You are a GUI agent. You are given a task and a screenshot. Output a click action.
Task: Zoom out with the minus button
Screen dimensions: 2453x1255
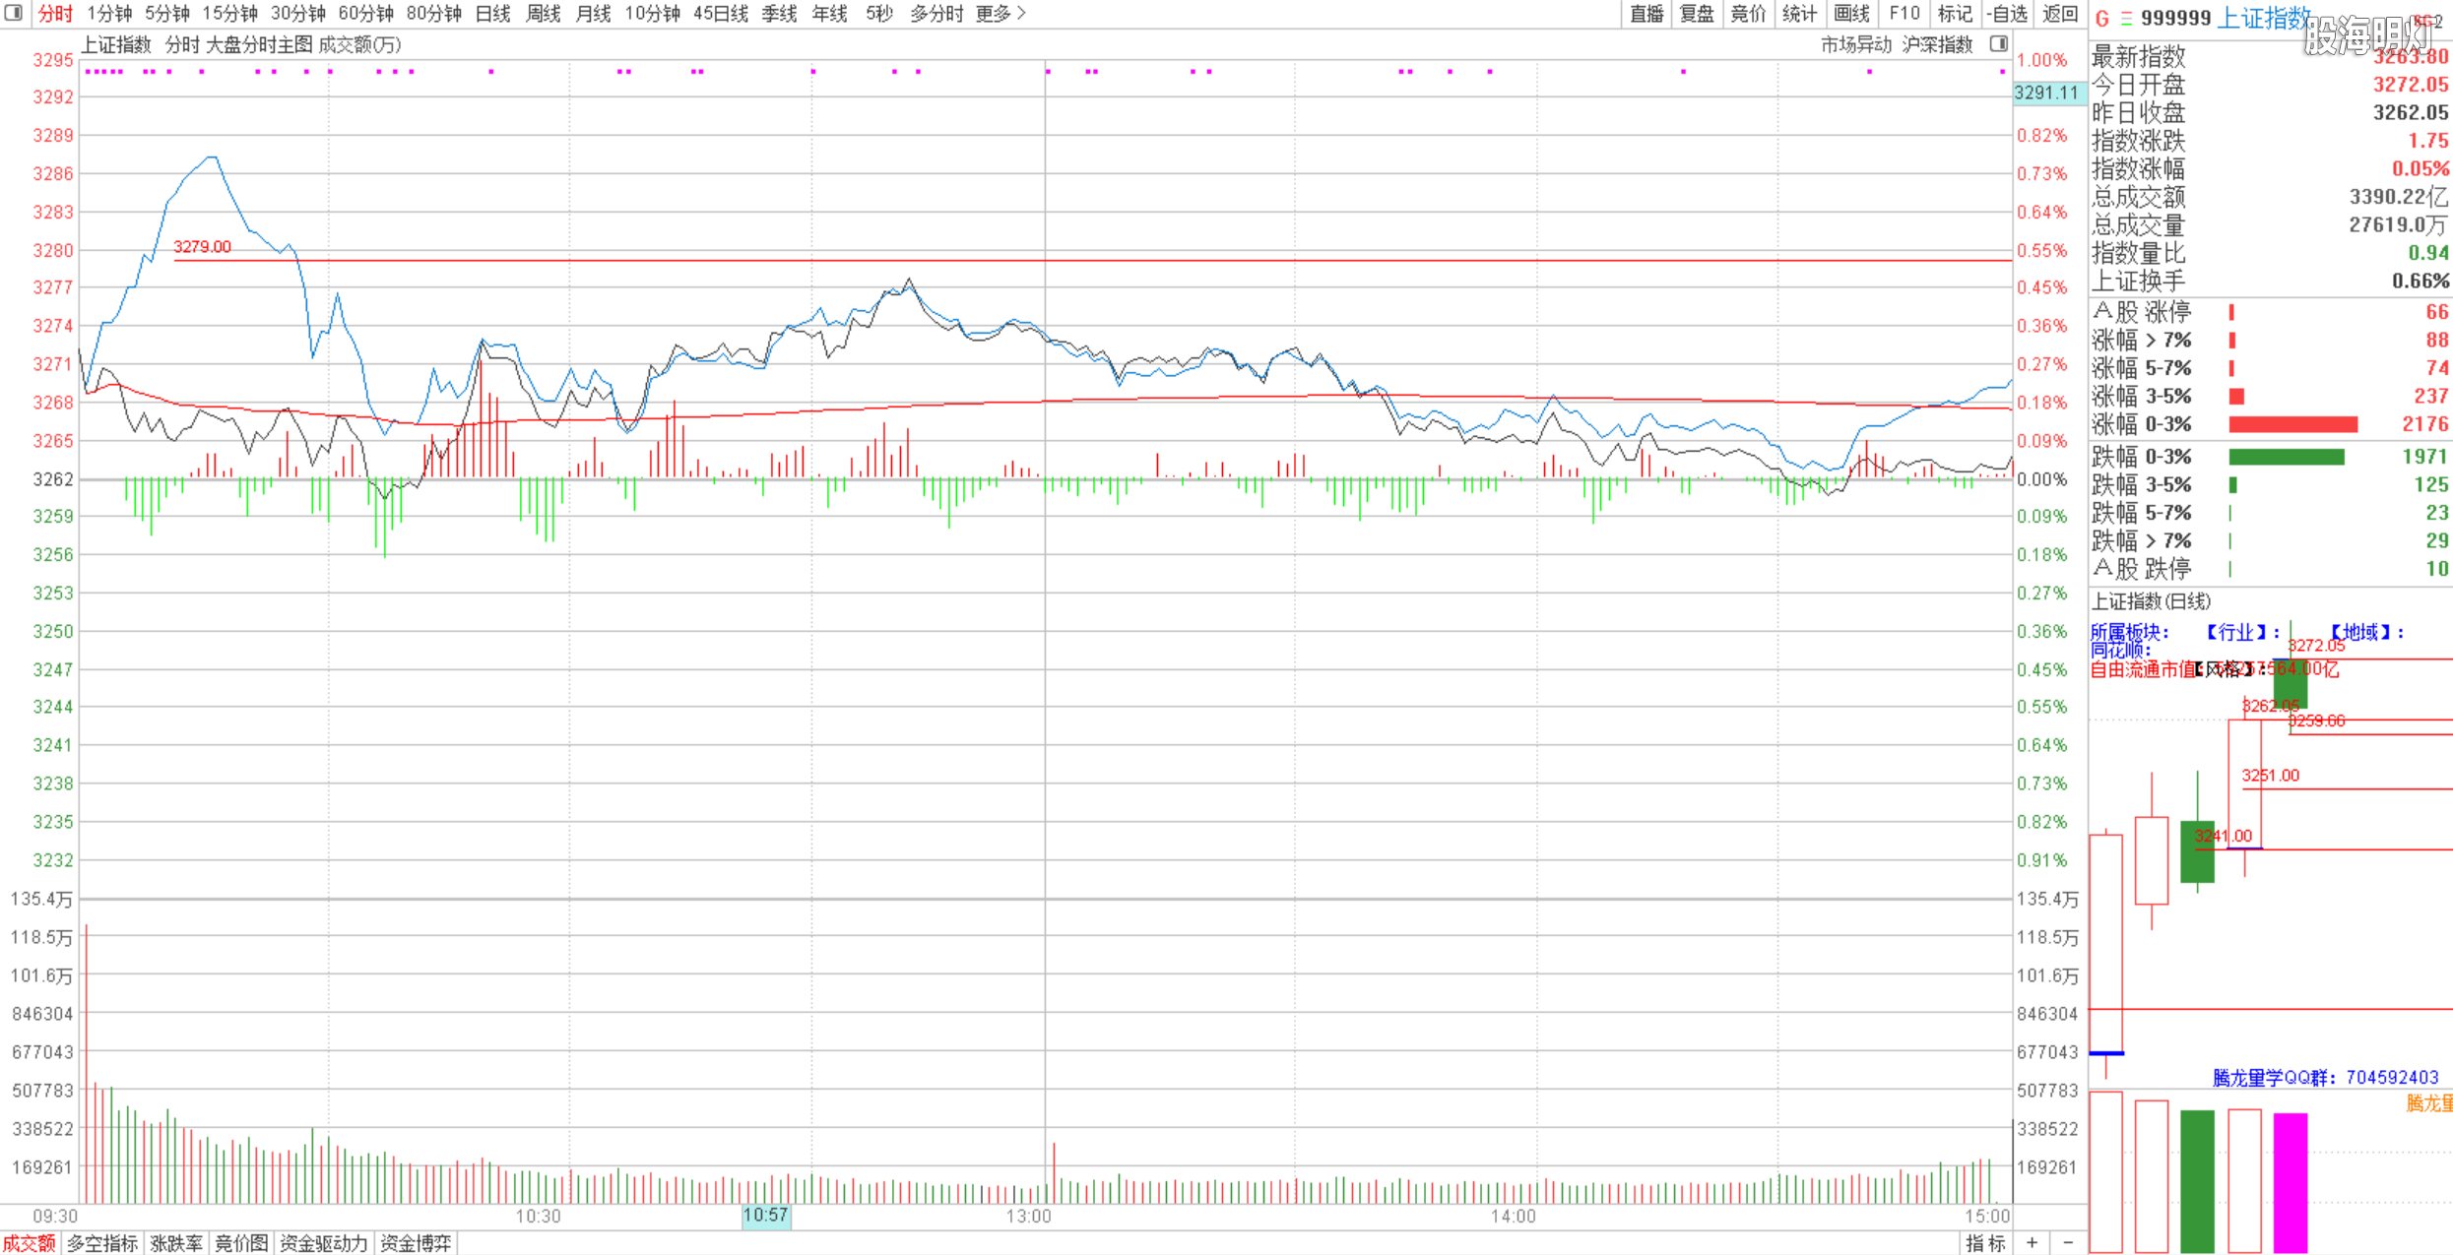coord(2067,1243)
